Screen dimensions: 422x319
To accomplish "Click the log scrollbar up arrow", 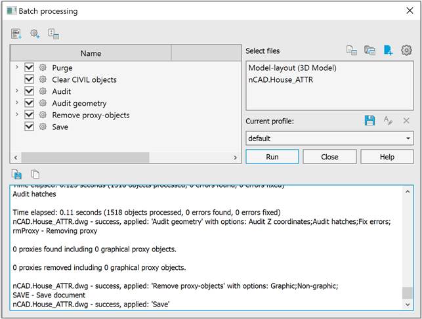I will click(x=408, y=192).
